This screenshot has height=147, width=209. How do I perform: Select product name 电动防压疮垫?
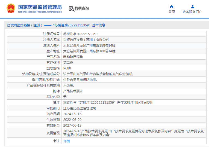73,57
